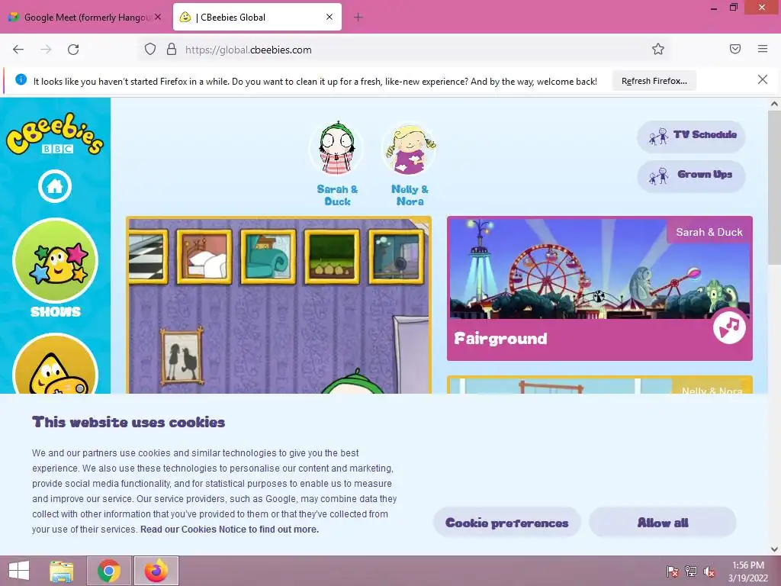Click the garden vegetables picture frame
The width and height of the screenshot is (781, 586).
pos(333,256)
